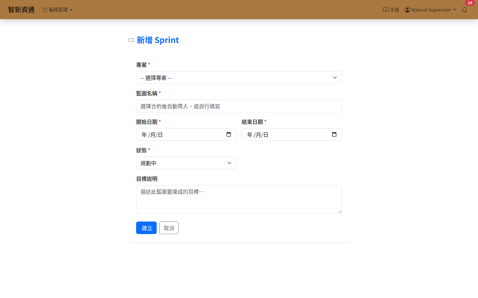This screenshot has height=298, width=478.
Task: Click the 新增 Sprint heading text
Action: [x=158, y=40]
